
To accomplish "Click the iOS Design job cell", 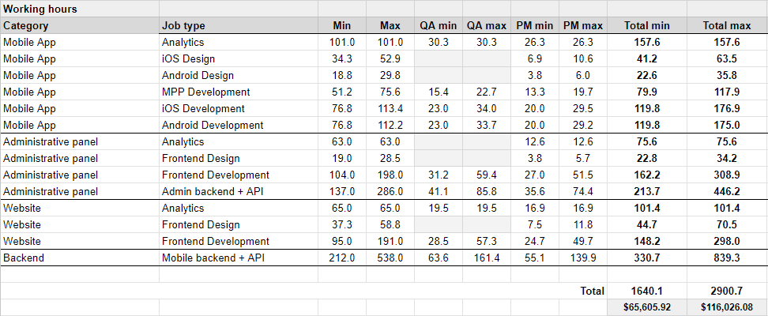I will point(188,58).
